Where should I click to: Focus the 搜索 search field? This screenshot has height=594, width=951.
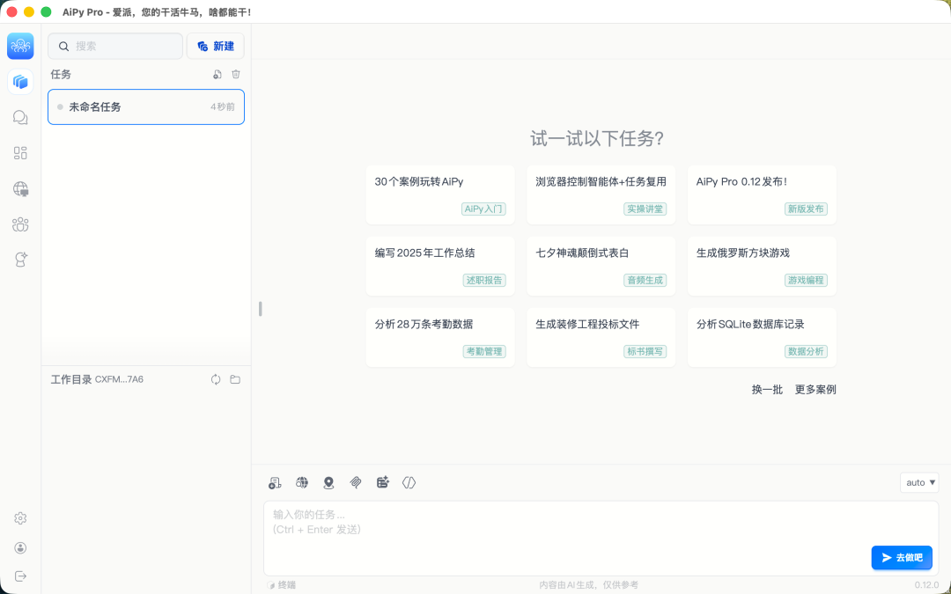click(x=115, y=46)
